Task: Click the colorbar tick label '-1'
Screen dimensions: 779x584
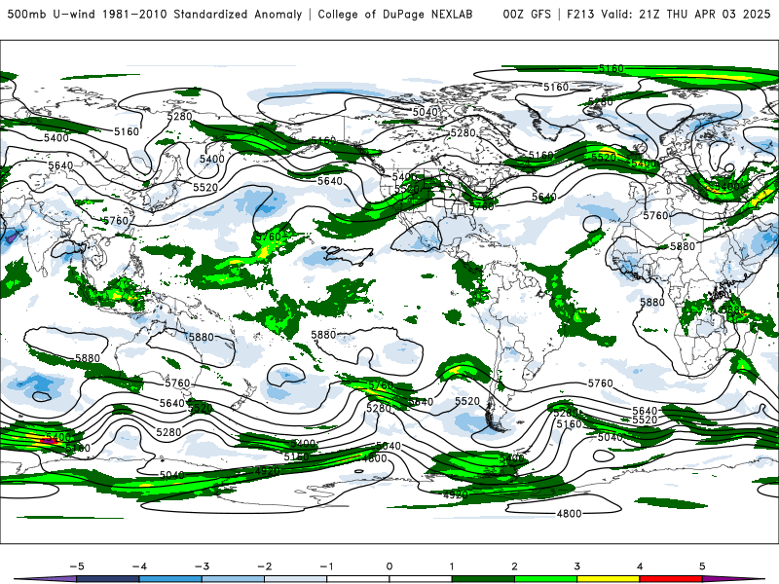Action: coord(327,566)
